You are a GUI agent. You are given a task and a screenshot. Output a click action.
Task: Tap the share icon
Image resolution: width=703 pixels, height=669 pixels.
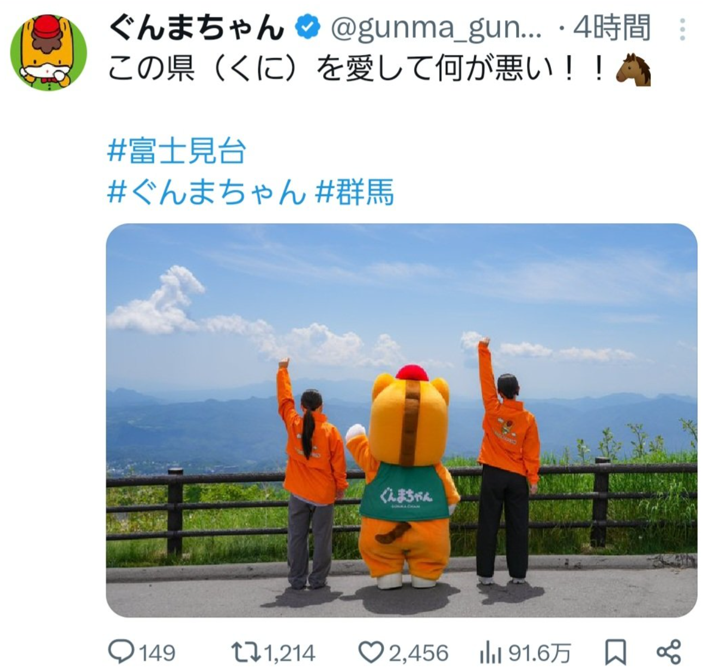pyautogui.click(x=669, y=652)
